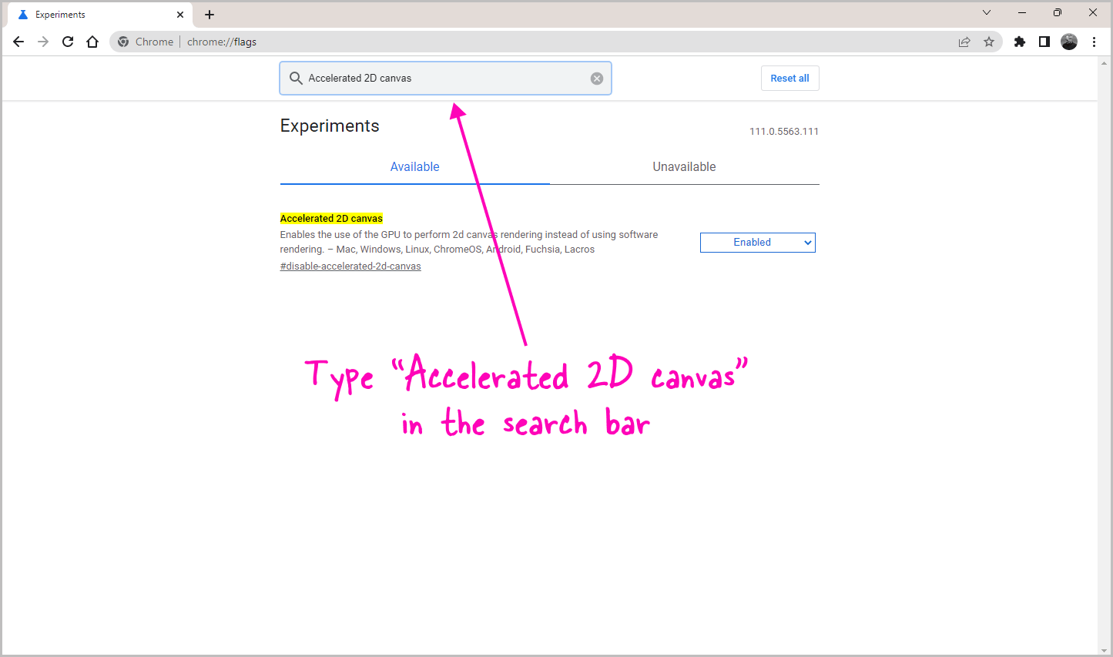The height and width of the screenshot is (657, 1113).
Task: Select the Available tab
Action: (414, 166)
